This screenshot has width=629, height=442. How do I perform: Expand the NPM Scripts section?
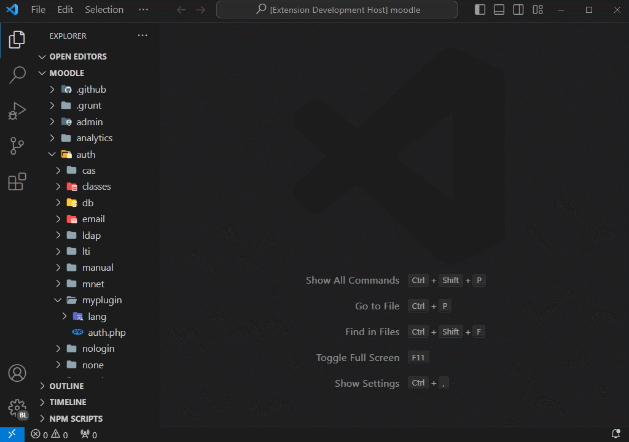tap(42, 418)
